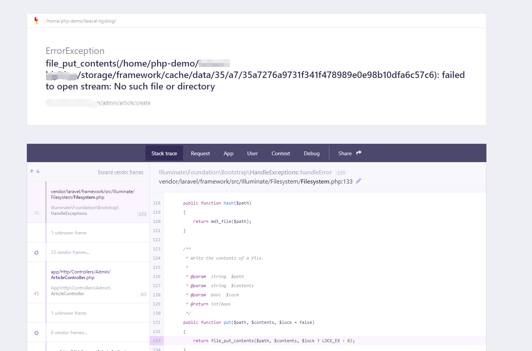Click the down arrow to go to next frame
The width and height of the screenshot is (532, 351).
(x=38, y=171)
